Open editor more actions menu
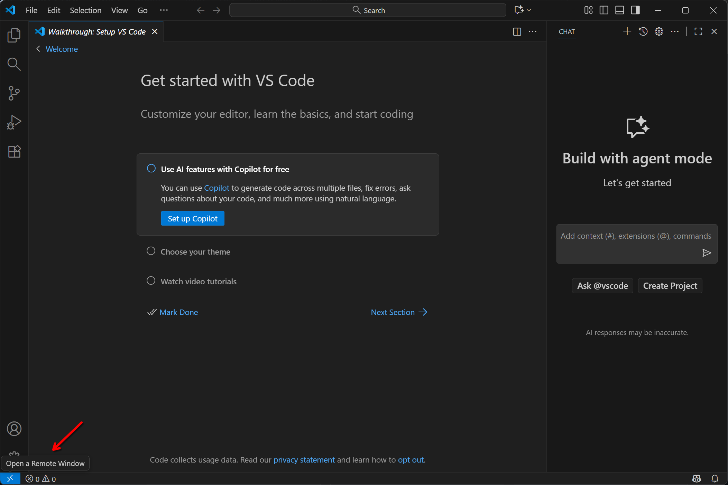The width and height of the screenshot is (728, 485). 533,31
